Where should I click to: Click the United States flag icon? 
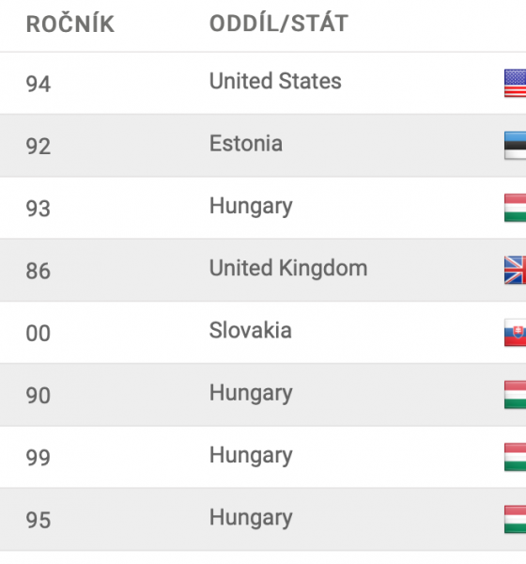516,83
